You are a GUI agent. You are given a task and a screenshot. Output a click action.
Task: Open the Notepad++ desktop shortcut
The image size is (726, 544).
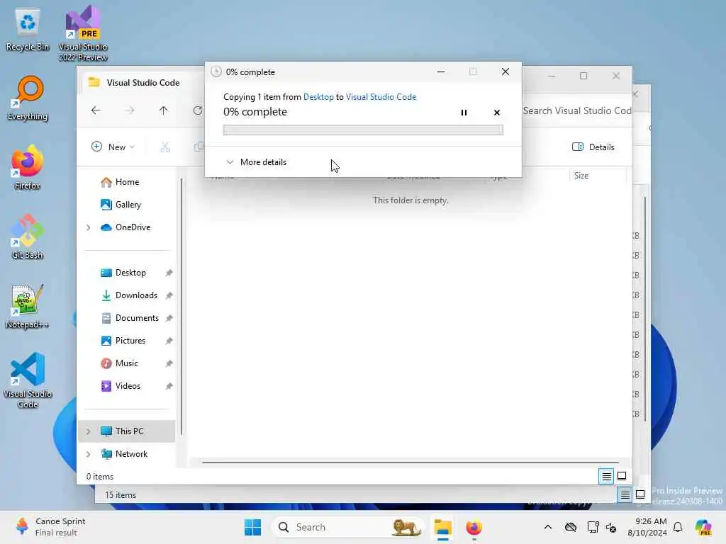(28, 306)
